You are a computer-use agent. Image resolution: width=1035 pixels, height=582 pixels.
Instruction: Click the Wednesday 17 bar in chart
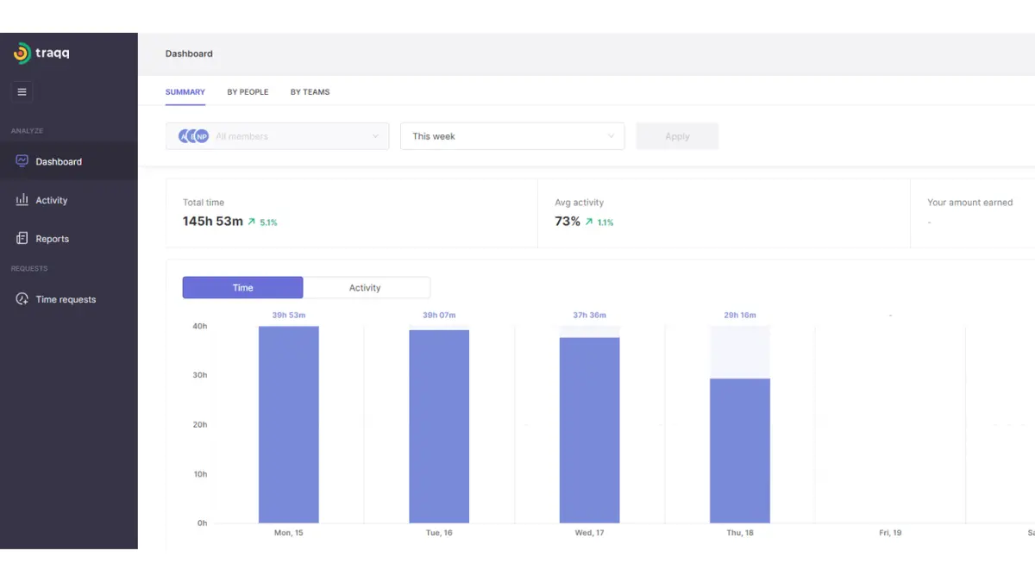coord(589,430)
